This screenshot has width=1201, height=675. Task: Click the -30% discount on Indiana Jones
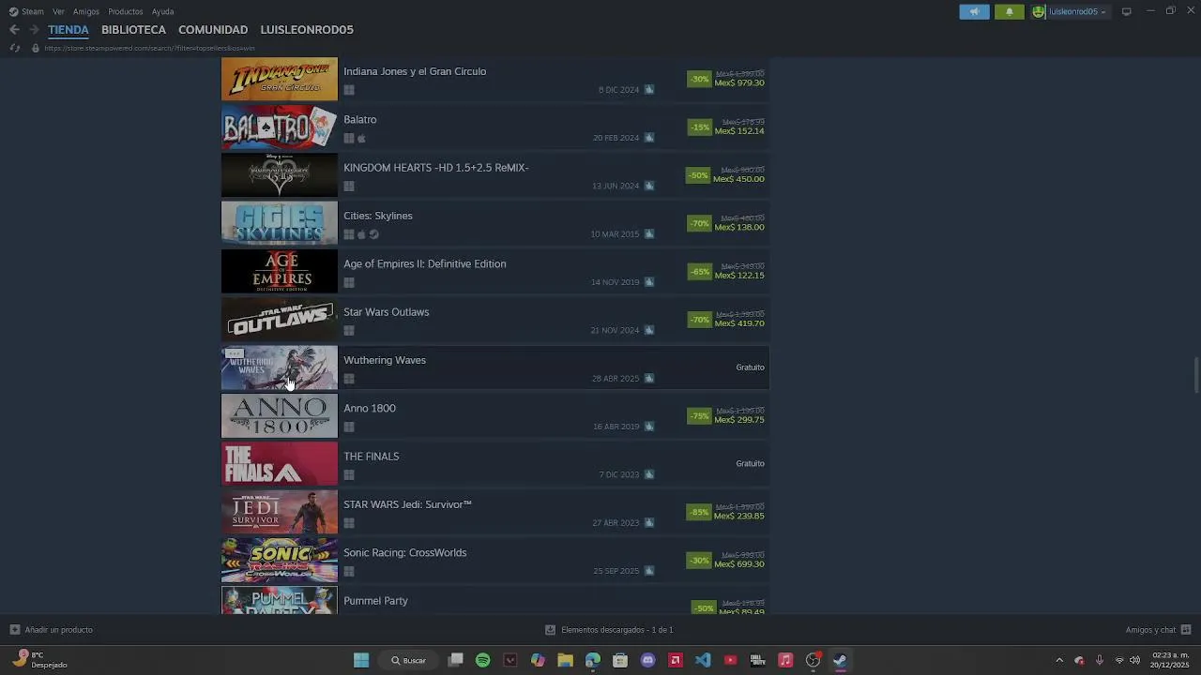pos(699,79)
